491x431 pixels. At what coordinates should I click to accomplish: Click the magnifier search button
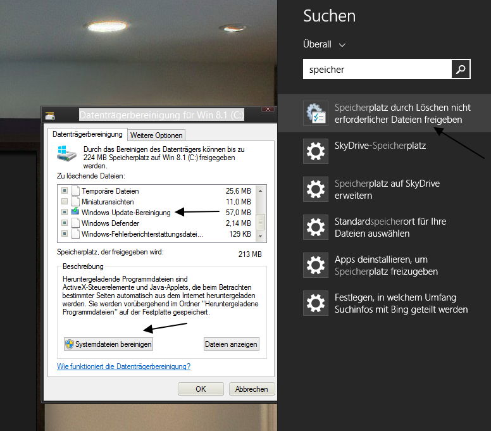pos(461,69)
